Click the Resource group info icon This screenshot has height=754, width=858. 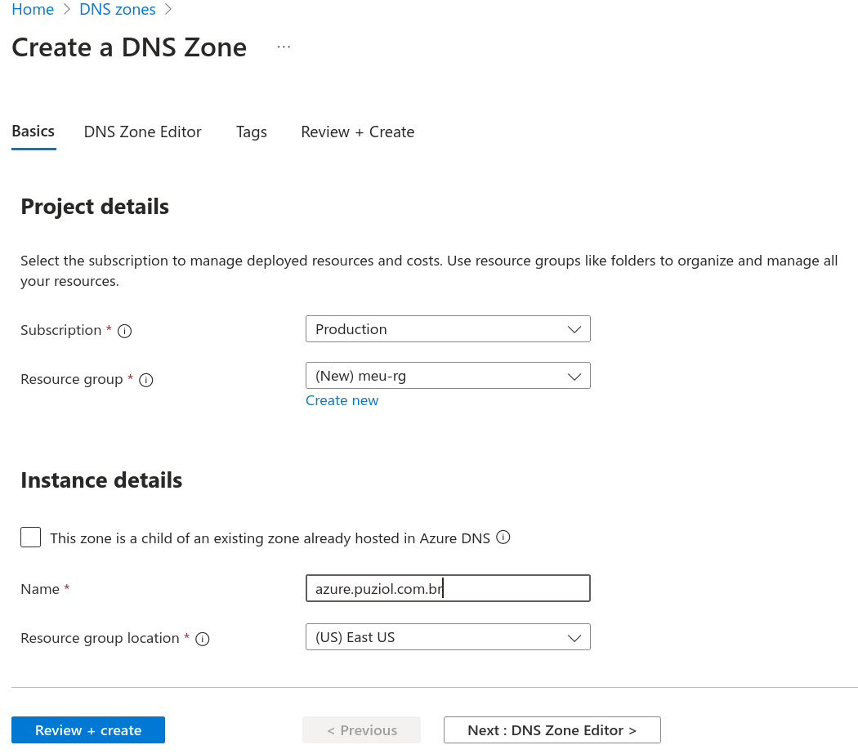tap(146, 380)
